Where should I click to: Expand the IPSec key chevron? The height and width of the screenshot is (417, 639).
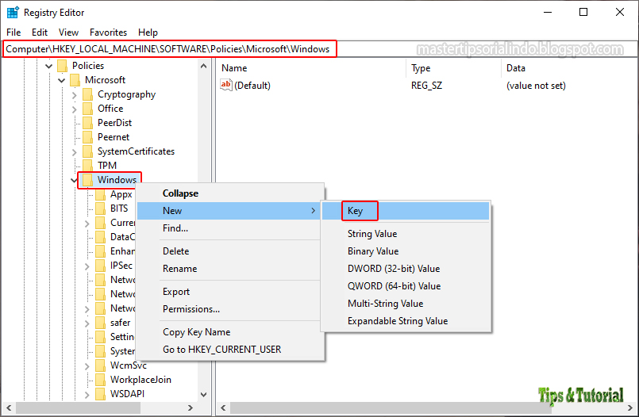[x=87, y=266]
